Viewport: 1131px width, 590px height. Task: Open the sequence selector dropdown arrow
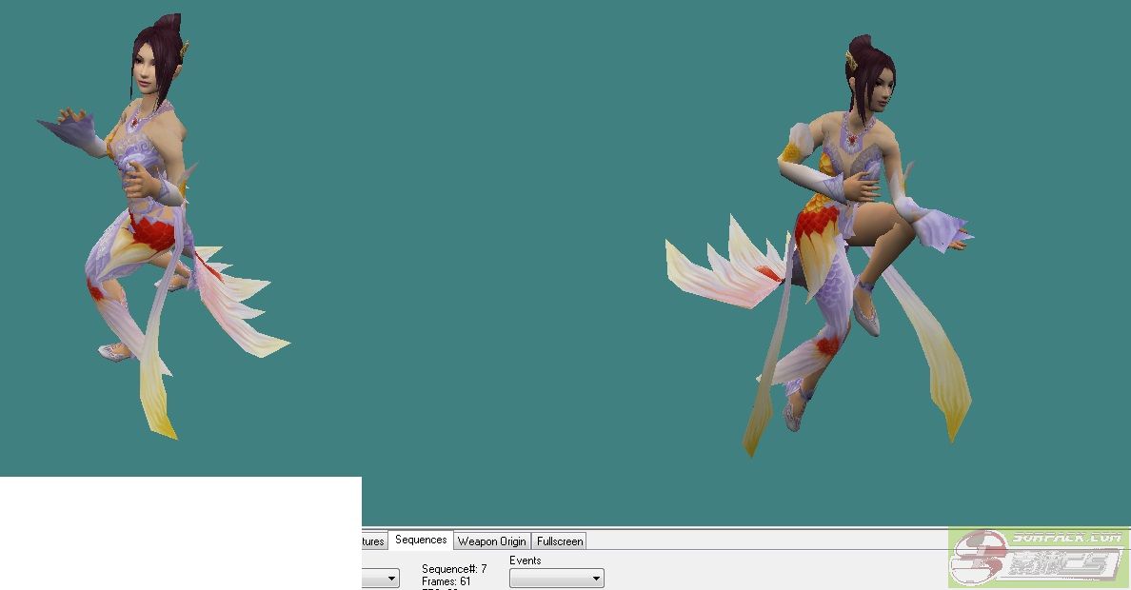pos(391,579)
